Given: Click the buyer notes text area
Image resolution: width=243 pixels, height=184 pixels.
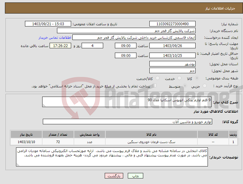Looking at the screenshot, I should point(112,157).
